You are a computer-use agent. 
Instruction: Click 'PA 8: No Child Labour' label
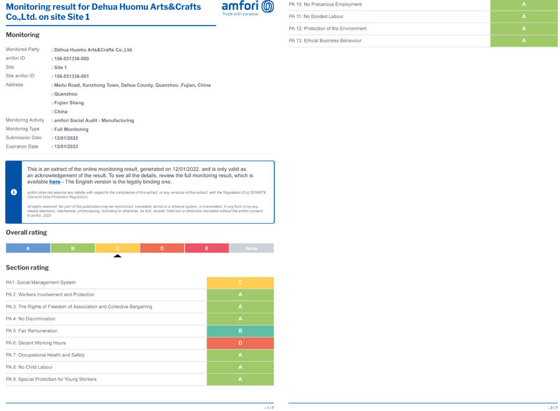[29, 367]
